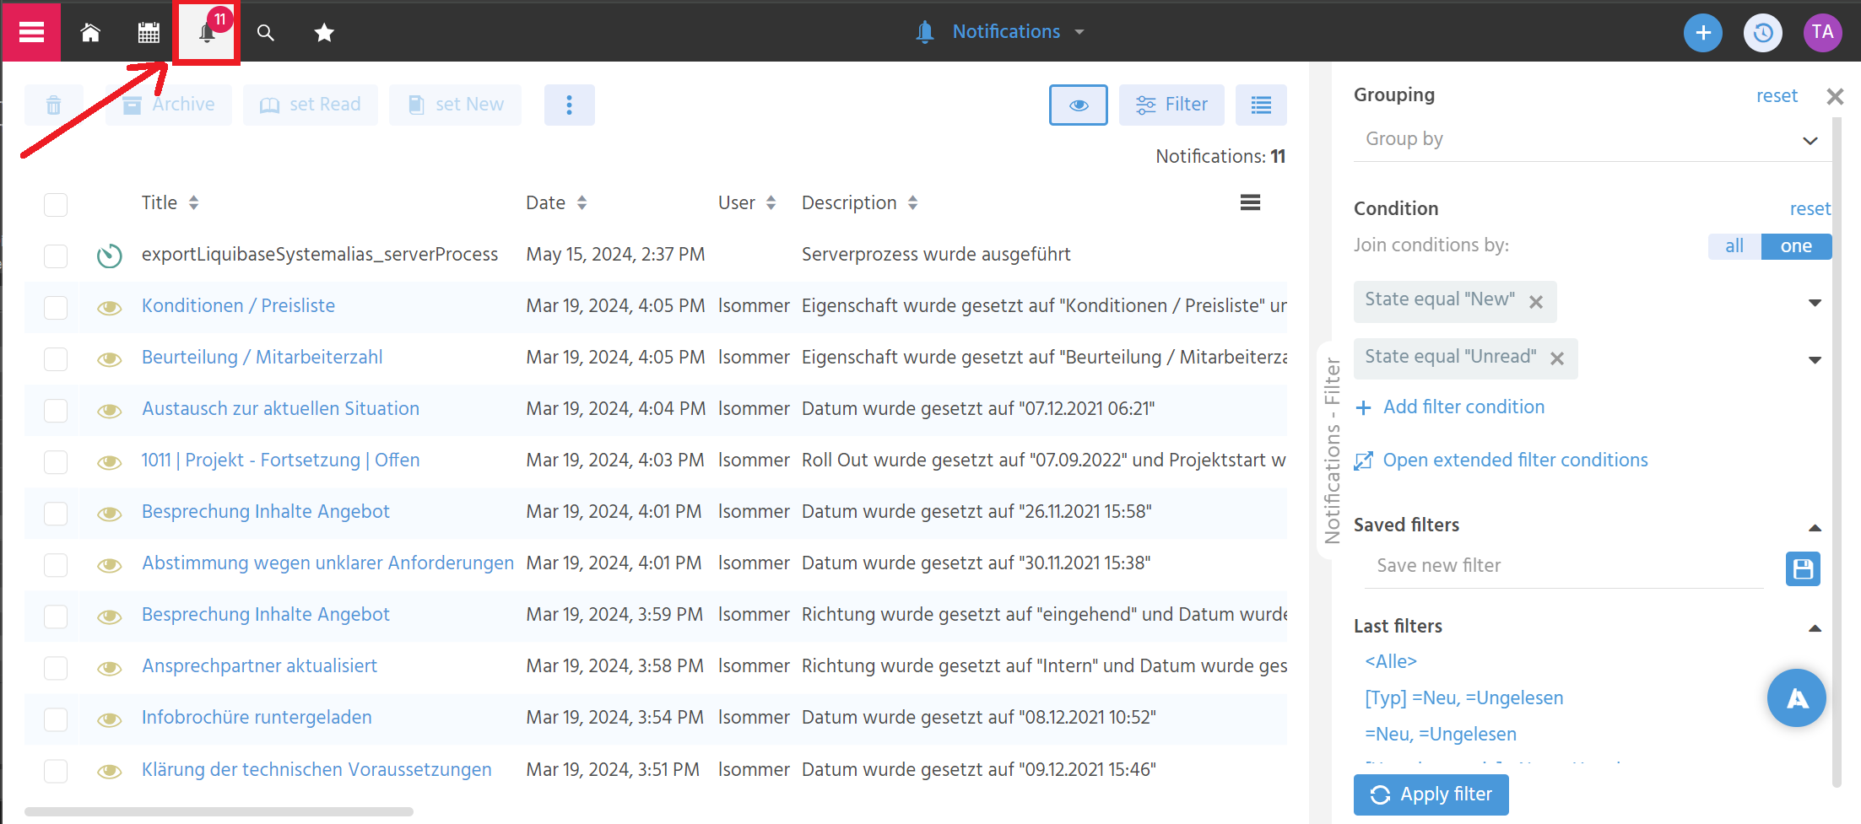This screenshot has width=1861, height=824.
Task: Click the Add (plus) icon
Action: pos(1703,32)
